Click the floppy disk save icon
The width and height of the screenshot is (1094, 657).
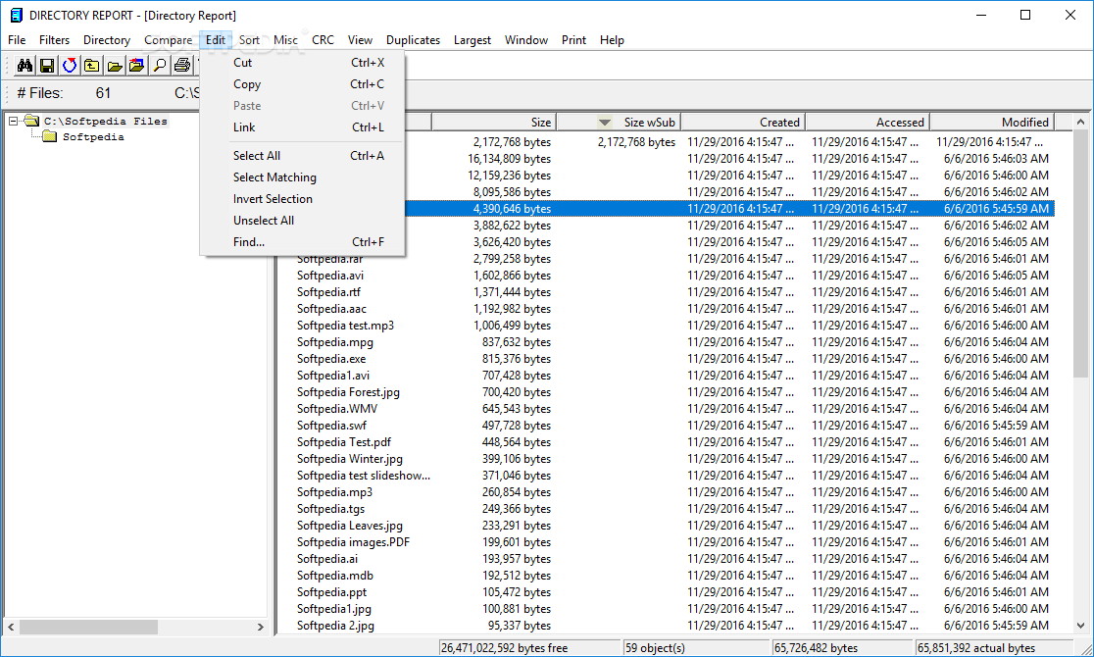(47, 66)
